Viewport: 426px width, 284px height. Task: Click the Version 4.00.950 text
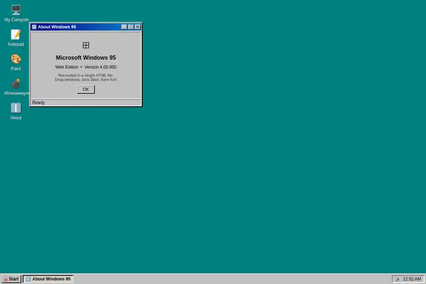click(x=100, y=67)
